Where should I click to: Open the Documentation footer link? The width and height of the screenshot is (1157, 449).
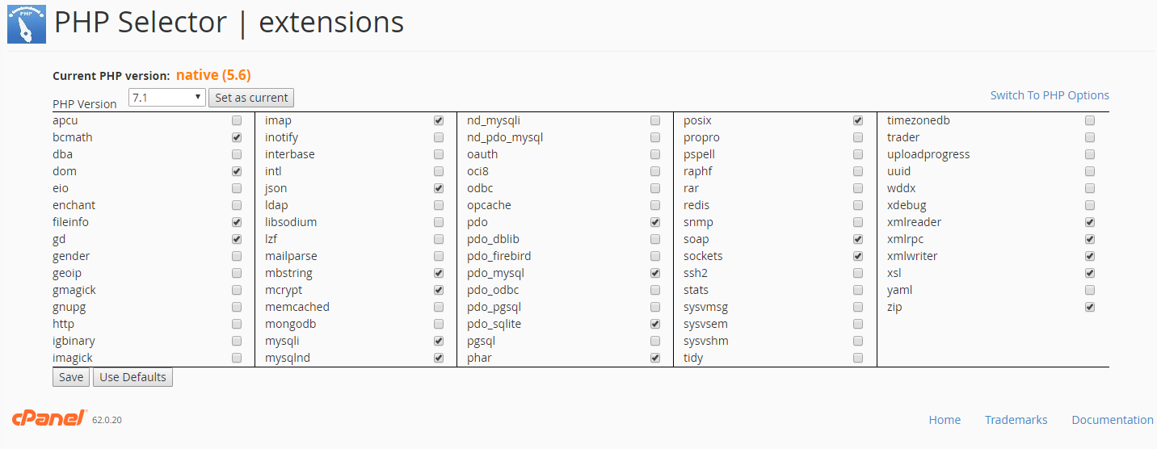pos(1112,420)
